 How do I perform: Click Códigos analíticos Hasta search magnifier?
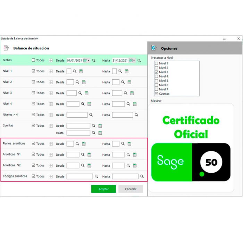(142, 176)
